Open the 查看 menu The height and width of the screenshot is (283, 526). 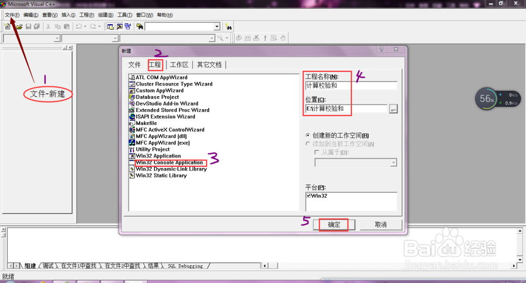click(49, 15)
